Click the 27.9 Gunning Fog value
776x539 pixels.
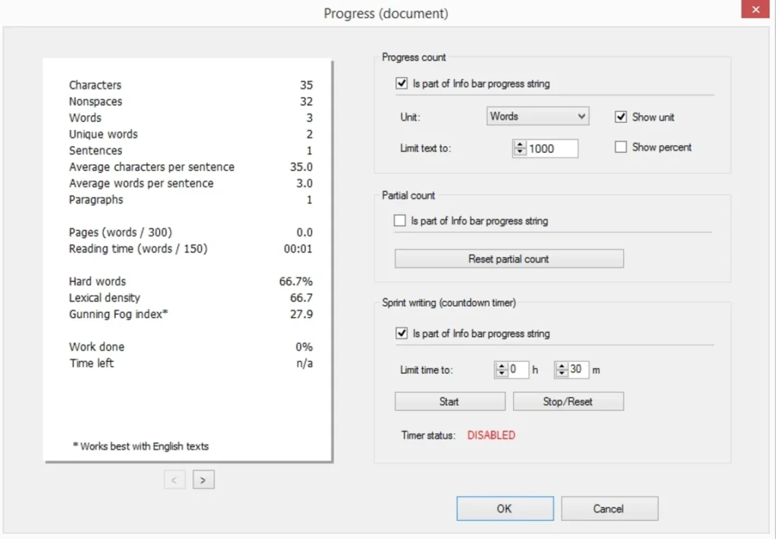(302, 314)
